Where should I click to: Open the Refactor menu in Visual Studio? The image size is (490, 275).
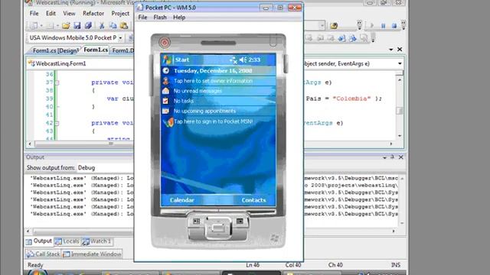pyautogui.click(x=93, y=14)
